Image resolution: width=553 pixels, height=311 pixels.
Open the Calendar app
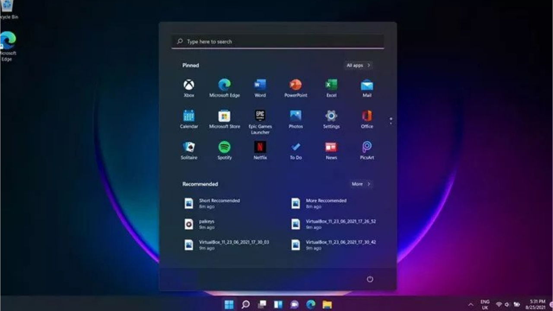click(189, 119)
